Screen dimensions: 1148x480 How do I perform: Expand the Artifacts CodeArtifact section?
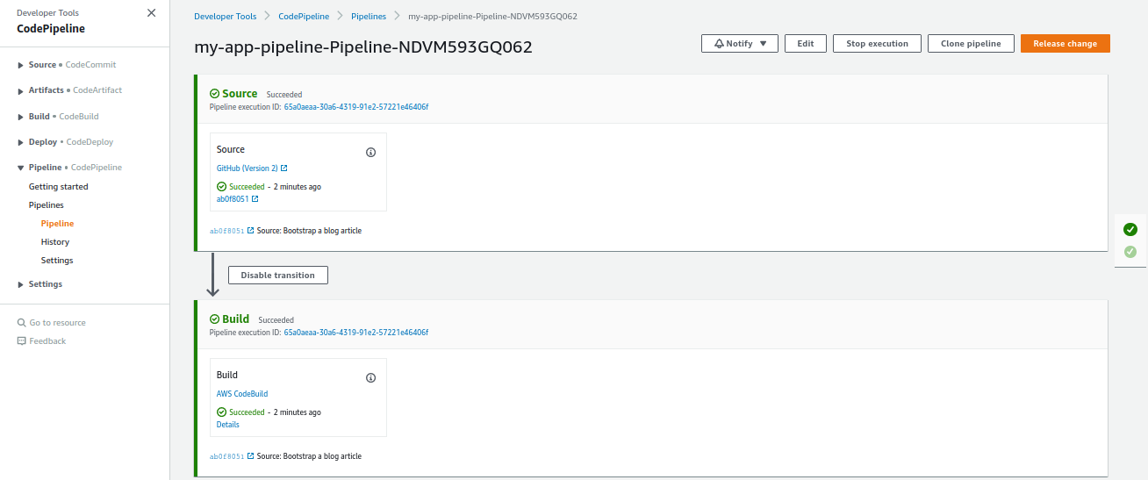coord(21,90)
